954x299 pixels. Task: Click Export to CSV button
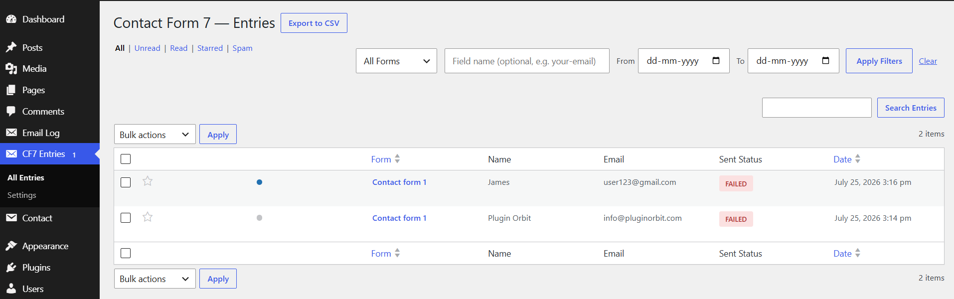[314, 23]
